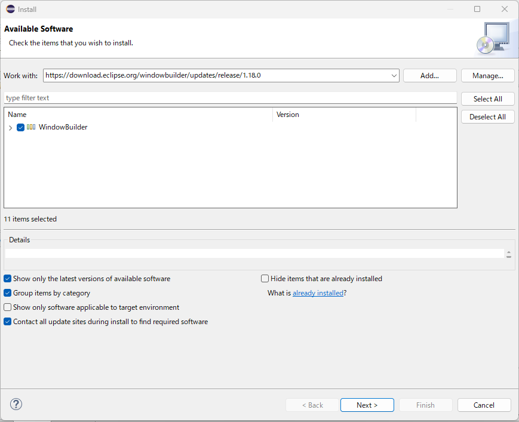Click 'Check the items that you wish to install.' text
519x422 pixels.
click(x=71, y=43)
